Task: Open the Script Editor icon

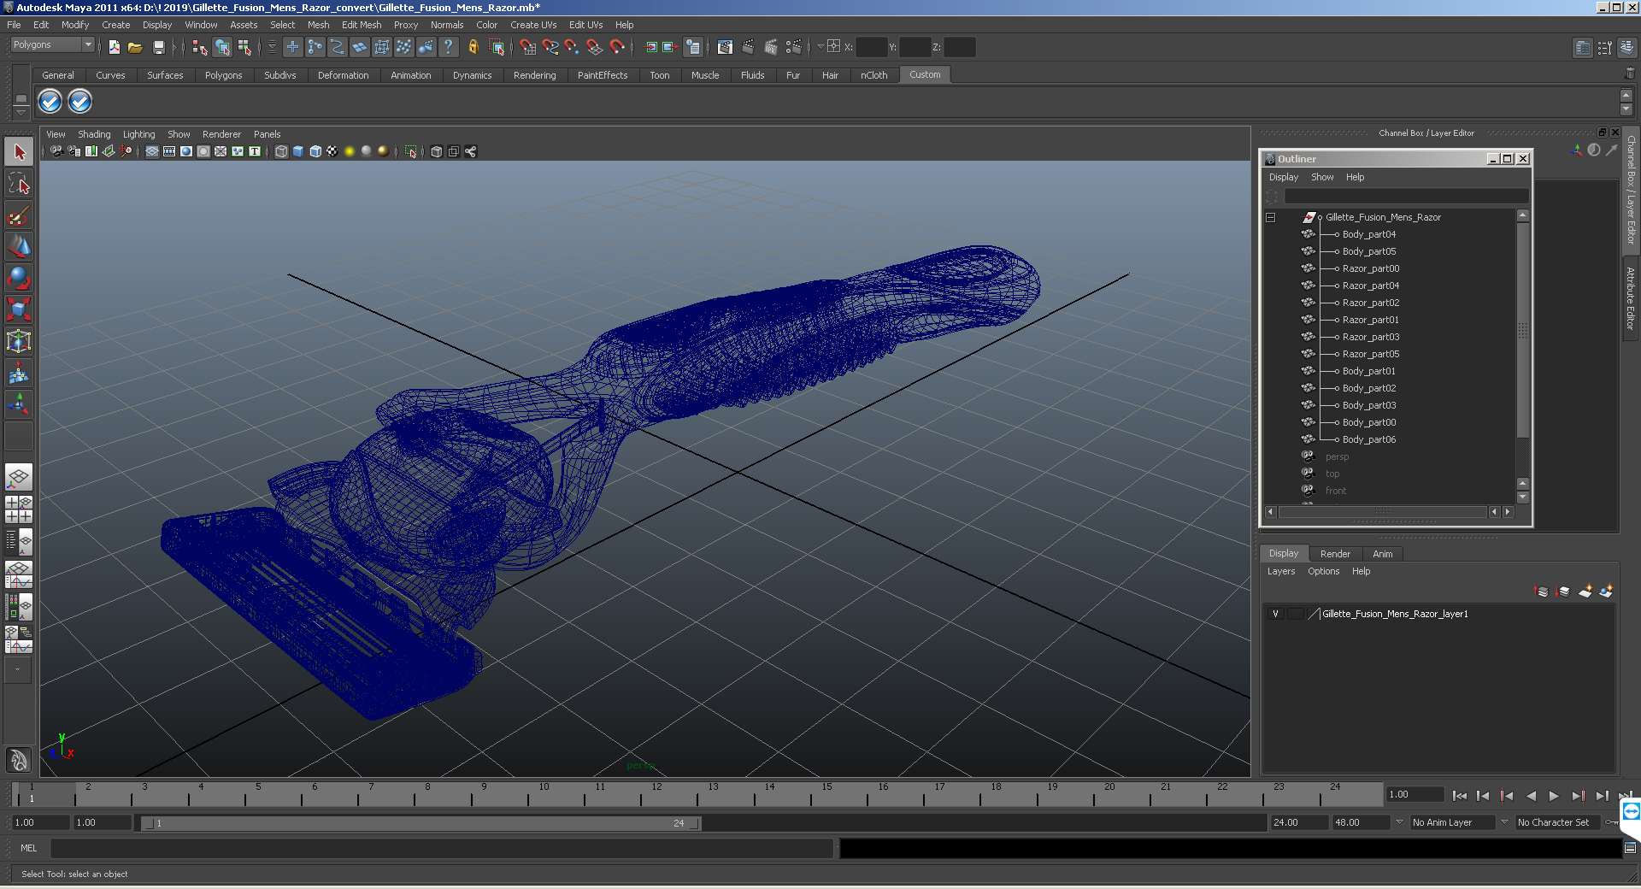Action: tap(1630, 848)
